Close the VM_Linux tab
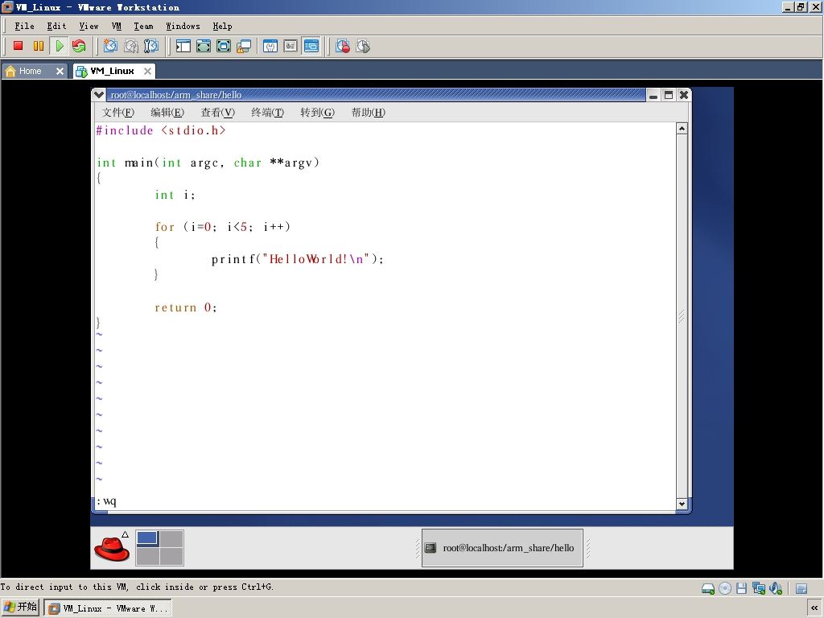 pyautogui.click(x=148, y=71)
